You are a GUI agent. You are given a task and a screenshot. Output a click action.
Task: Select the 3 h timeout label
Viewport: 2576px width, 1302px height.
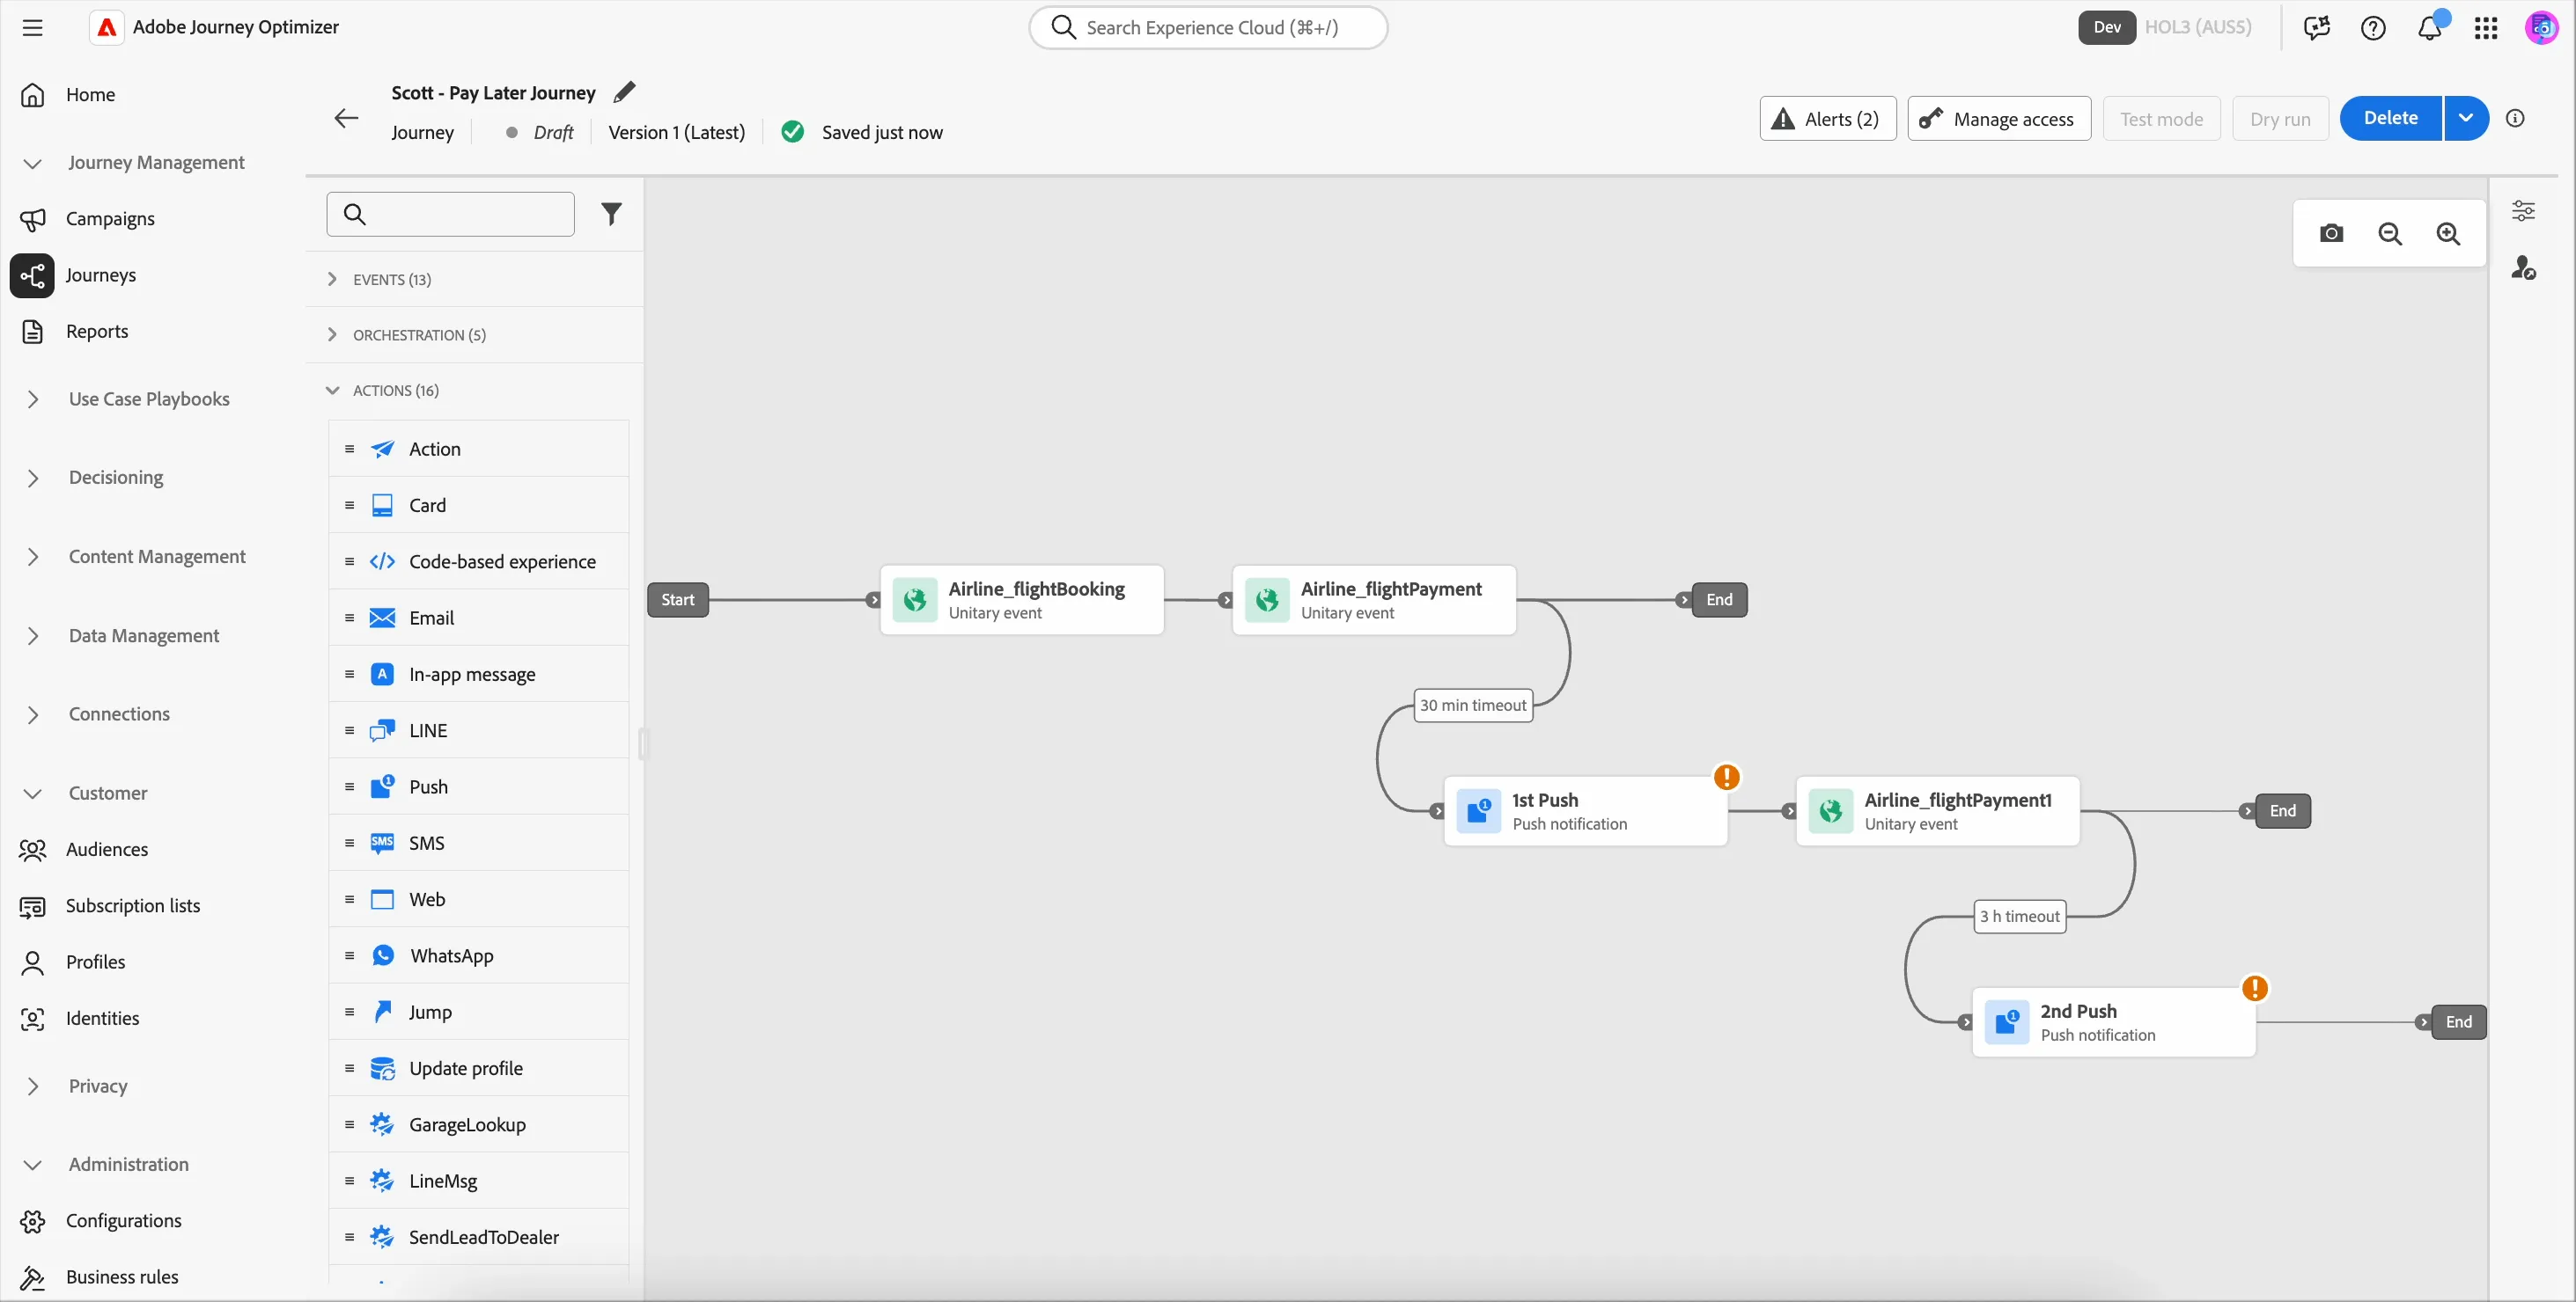pos(2019,917)
